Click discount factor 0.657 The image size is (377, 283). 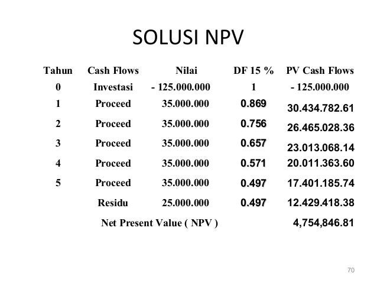[x=253, y=143]
